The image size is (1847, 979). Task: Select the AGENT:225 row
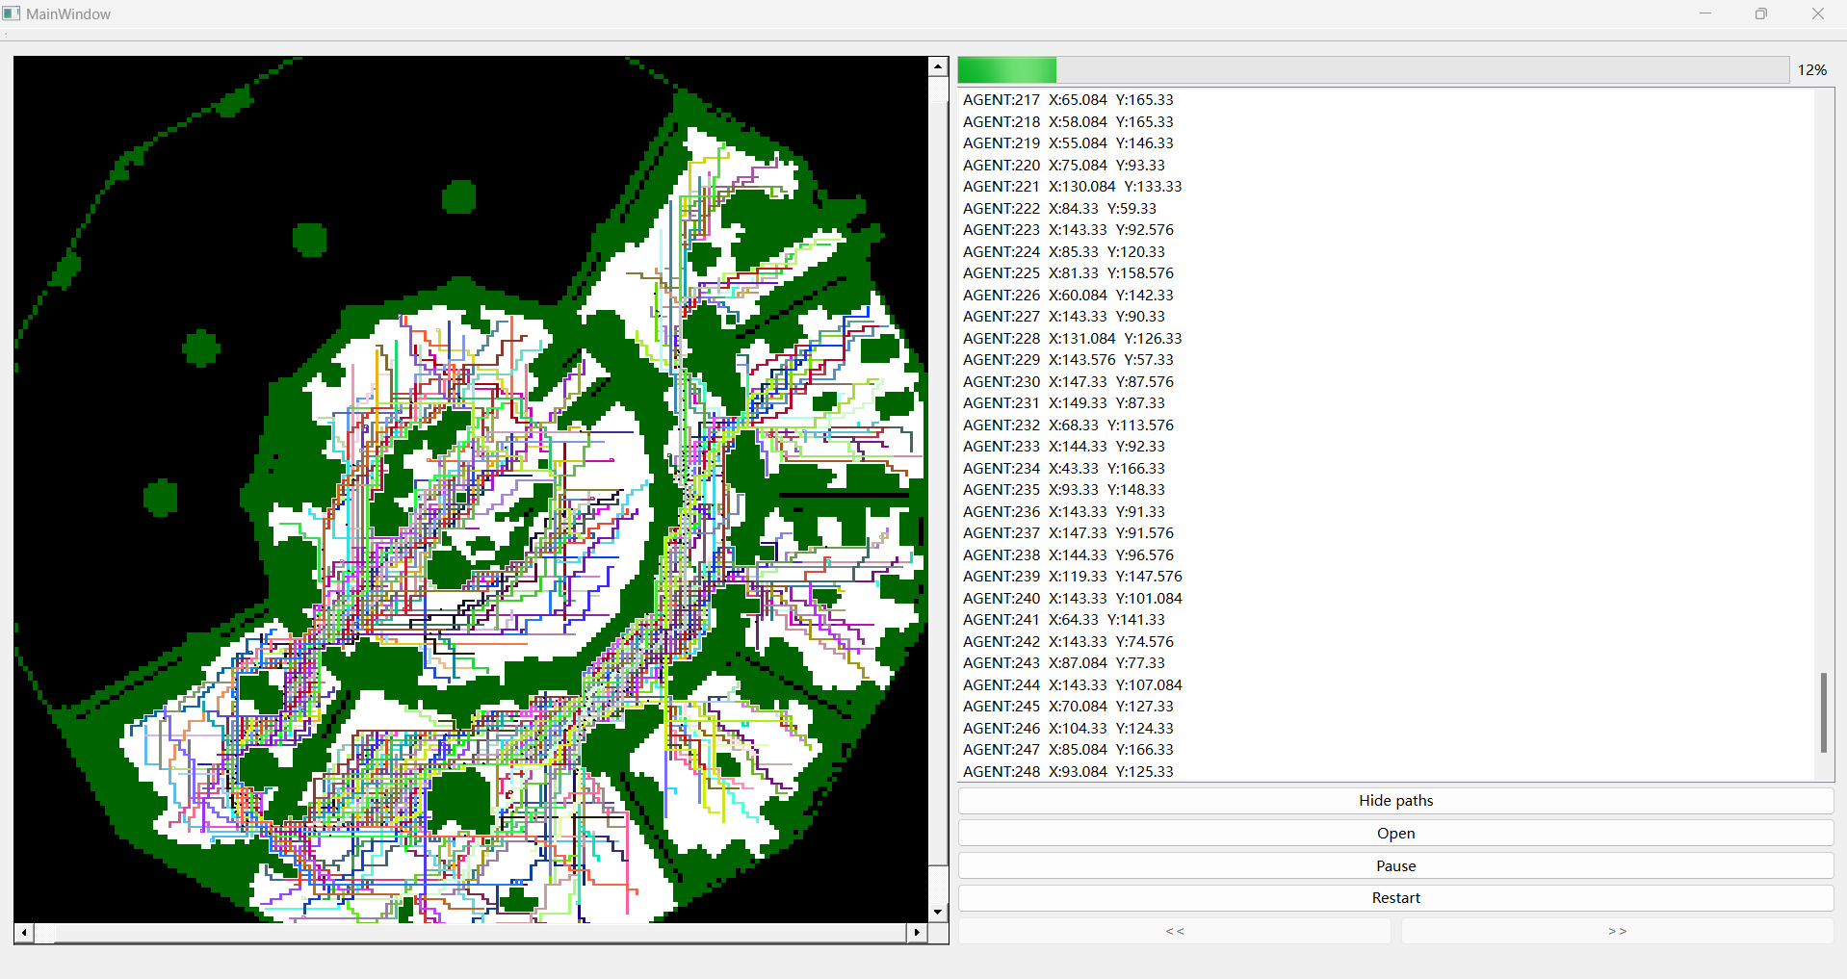[1387, 273]
